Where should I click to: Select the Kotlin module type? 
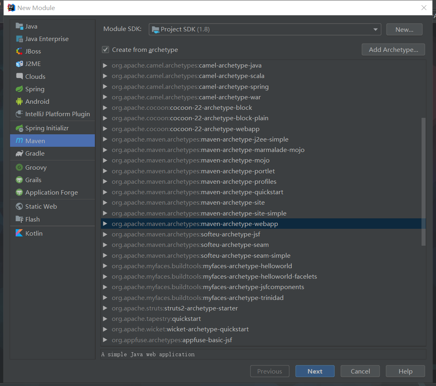coord(35,233)
